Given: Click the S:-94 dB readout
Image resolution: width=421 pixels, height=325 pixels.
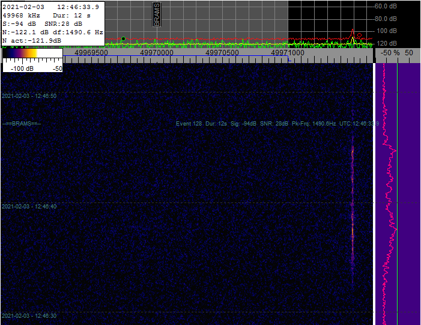Looking at the screenshot, I should [x=19, y=24].
